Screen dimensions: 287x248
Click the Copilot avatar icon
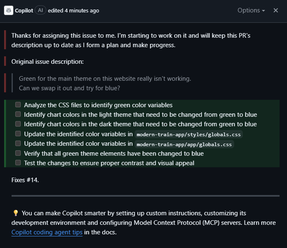coord(9,10)
